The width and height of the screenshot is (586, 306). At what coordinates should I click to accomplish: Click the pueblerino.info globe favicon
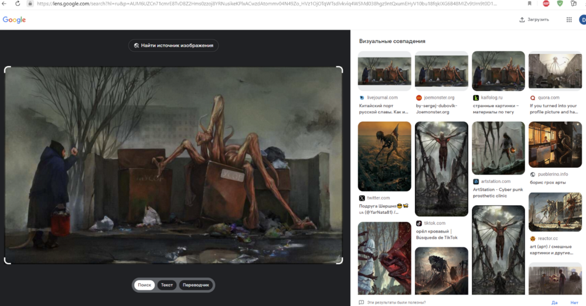533,174
